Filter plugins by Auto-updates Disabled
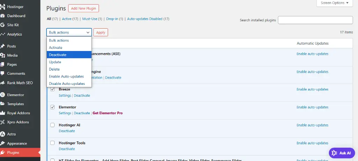This screenshot has height=161, width=358. tap(145, 19)
